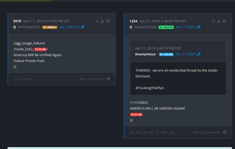Open quoted post link No. 1133925
The image size is (235, 149).
point(186,54)
